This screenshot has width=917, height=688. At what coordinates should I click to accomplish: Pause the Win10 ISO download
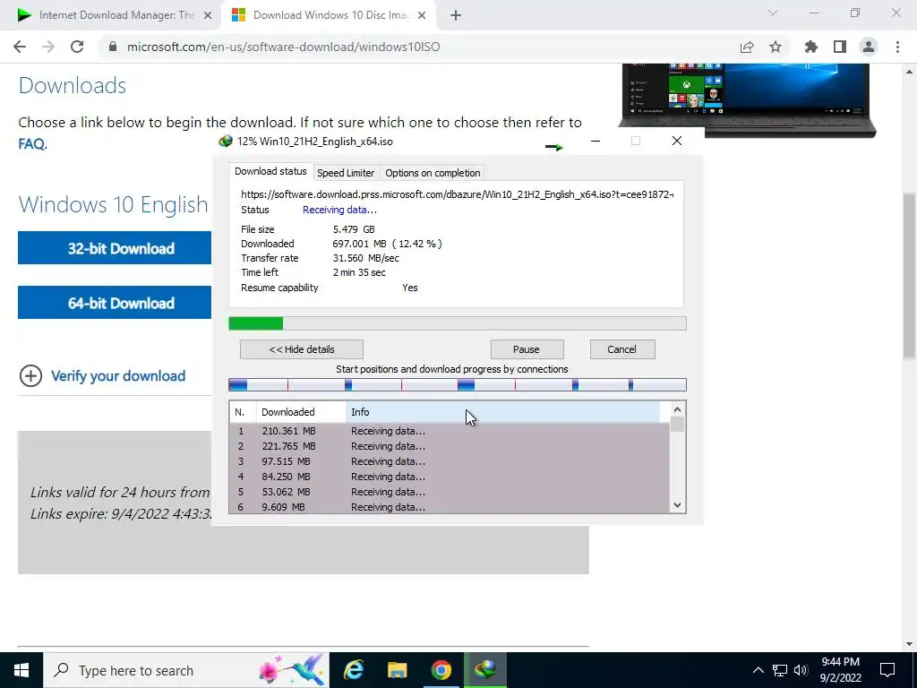527,349
